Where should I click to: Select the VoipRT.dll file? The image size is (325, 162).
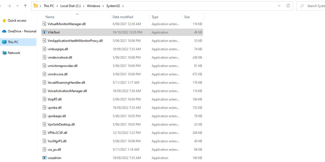coord(54,99)
